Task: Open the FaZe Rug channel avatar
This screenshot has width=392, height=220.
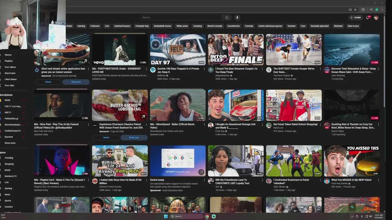Action: pyautogui.click(x=211, y=125)
